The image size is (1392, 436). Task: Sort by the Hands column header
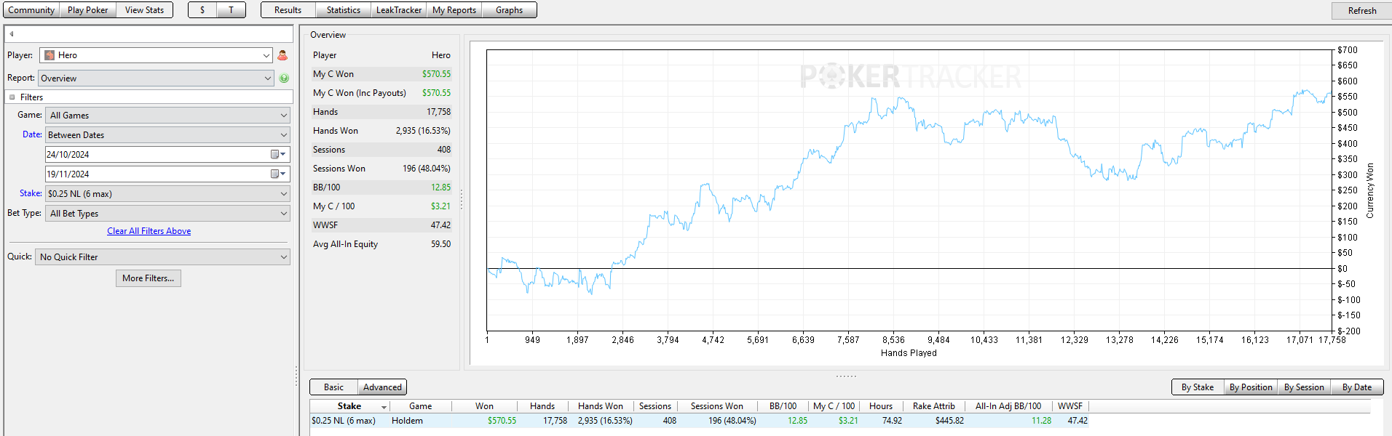tap(542, 406)
